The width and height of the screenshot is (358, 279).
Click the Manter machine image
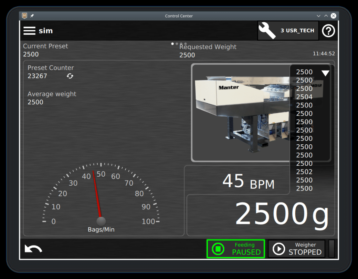coord(241,113)
